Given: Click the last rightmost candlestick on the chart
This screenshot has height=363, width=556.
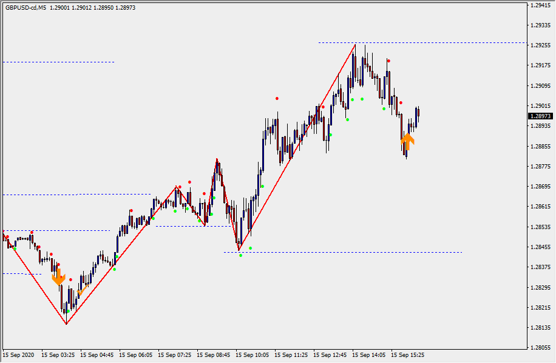Looking at the screenshot, I should coord(419,113).
